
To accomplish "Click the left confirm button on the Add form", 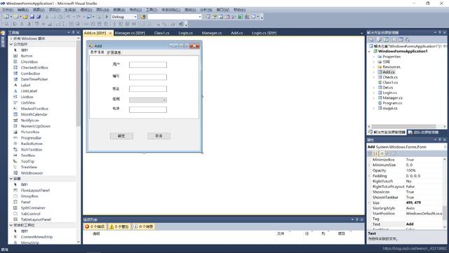I will (x=121, y=136).
